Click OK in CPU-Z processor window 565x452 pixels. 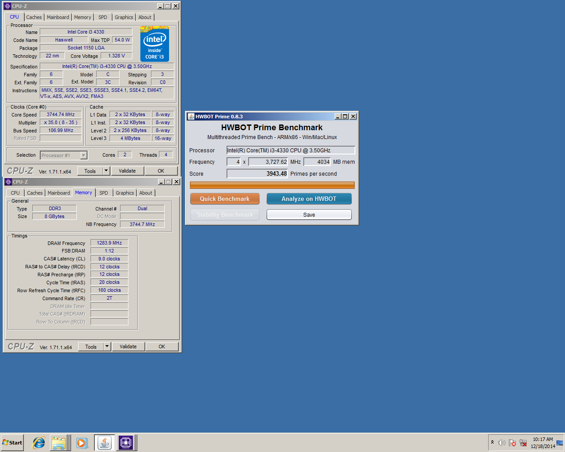(x=161, y=171)
